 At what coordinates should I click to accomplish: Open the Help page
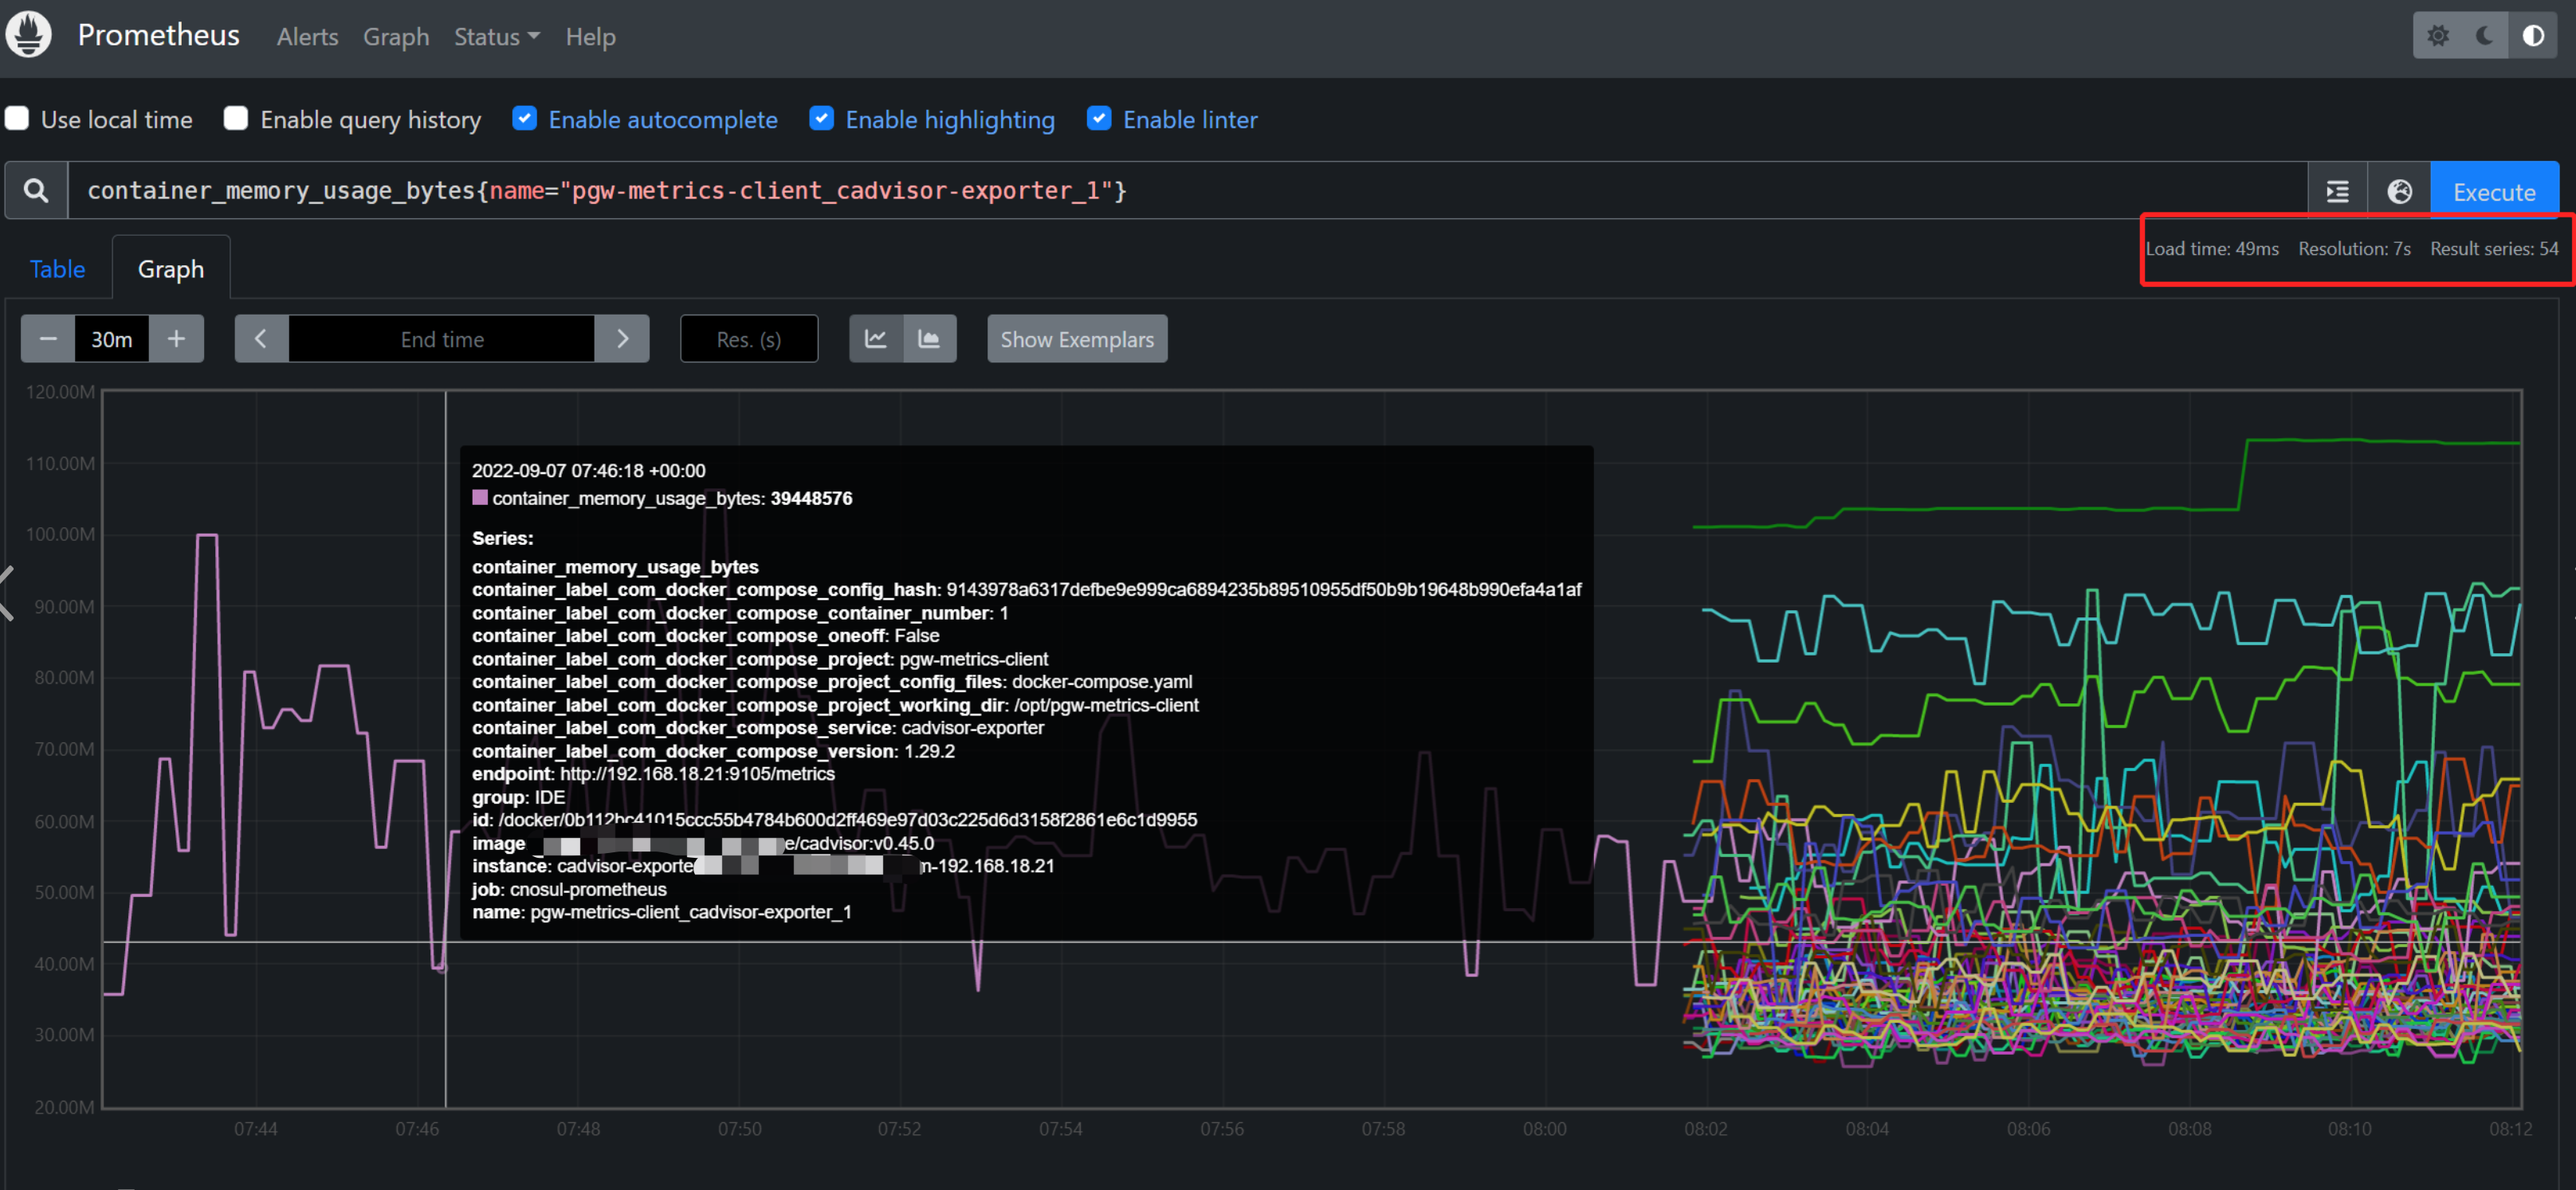pos(590,37)
